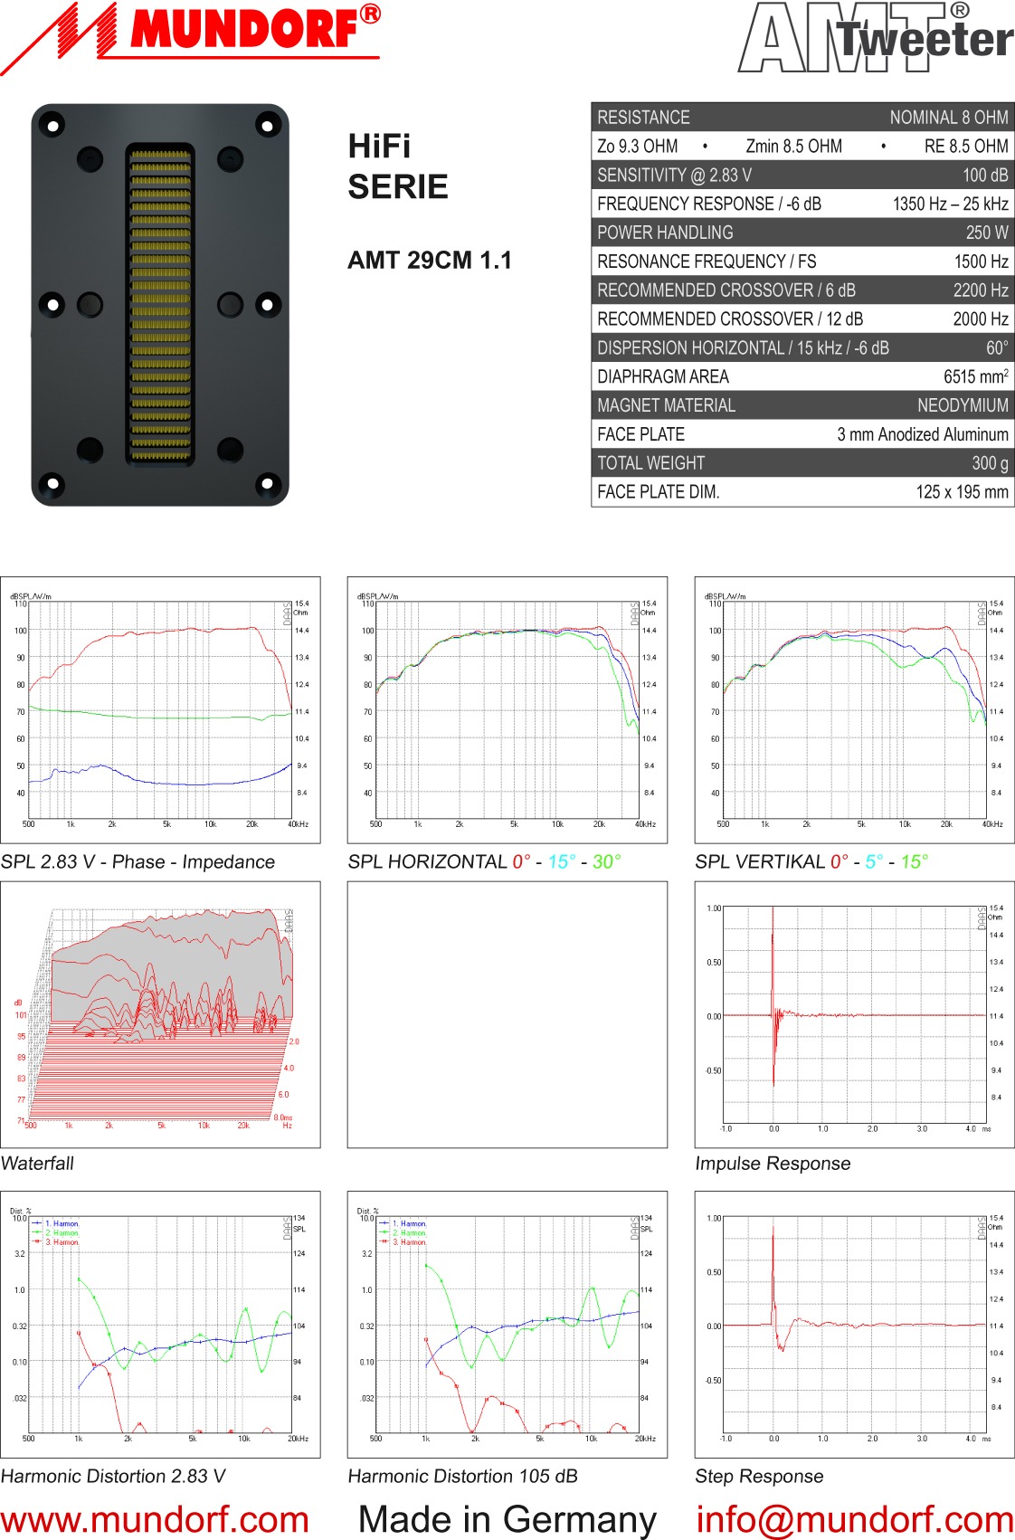Click the Harmonic Distortion 105 dB chart
This screenshot has width=1015, height=1540.
pos(507,1325)
